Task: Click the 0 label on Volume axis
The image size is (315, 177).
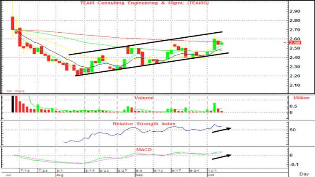Action: point(291,112)
